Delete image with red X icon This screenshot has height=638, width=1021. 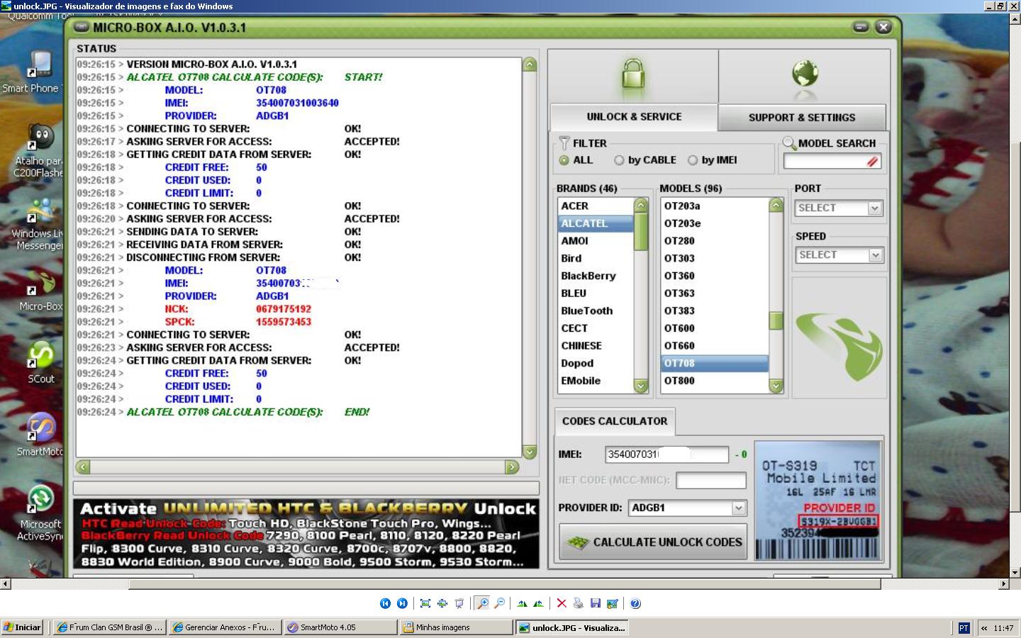tap(562, 603)
